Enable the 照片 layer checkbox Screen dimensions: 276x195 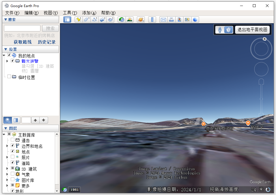(x=12, y=157)
